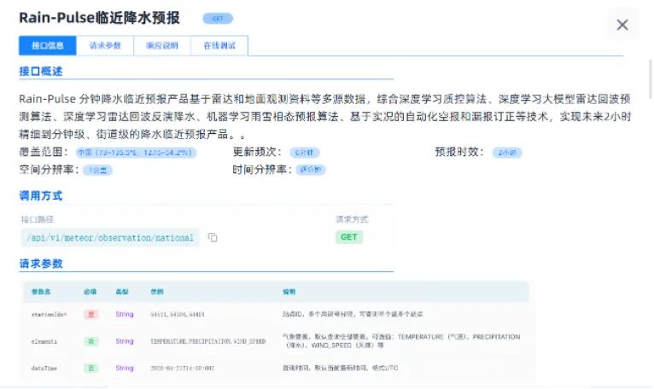Click String type in the dateTime row
Image resolution: width=654 pixels, height=389 pixels.
[x=125, y=368]
